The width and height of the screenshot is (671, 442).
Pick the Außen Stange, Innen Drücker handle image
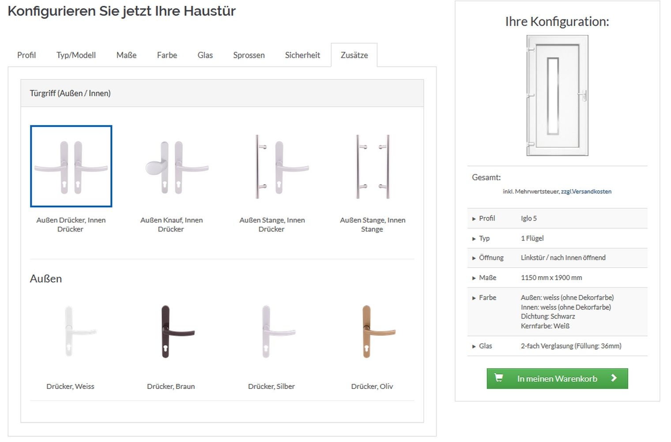[272, 166]
